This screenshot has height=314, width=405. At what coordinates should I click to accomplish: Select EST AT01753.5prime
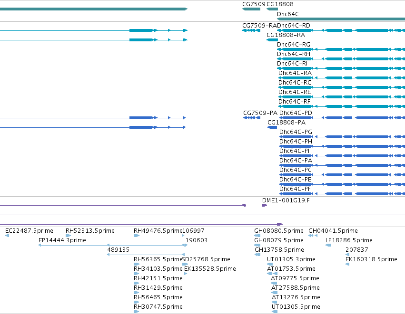click(x=291, y=269)
